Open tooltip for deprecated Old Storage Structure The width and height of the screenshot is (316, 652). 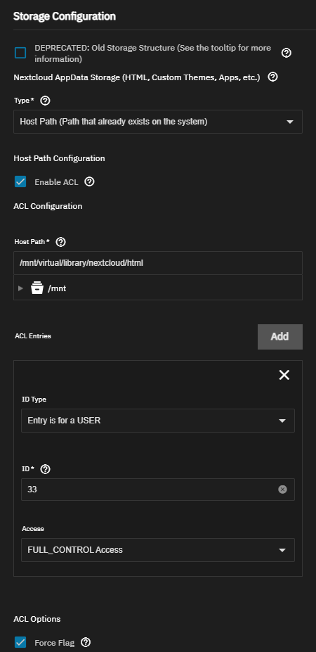286,53
